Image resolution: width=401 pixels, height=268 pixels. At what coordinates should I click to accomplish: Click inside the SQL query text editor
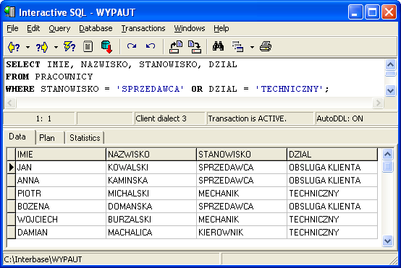(x=194, y=77)
